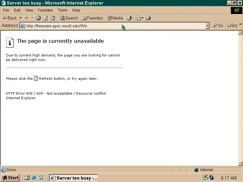Viewport: 243px width, 182px height.
Task: Click the Done status bar page icon
Action: coord(3,170)
